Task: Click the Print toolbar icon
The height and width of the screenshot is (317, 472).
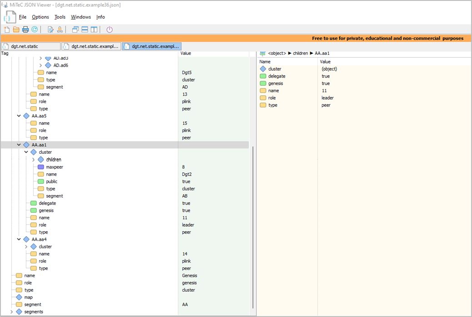Action: coord(25,29)
